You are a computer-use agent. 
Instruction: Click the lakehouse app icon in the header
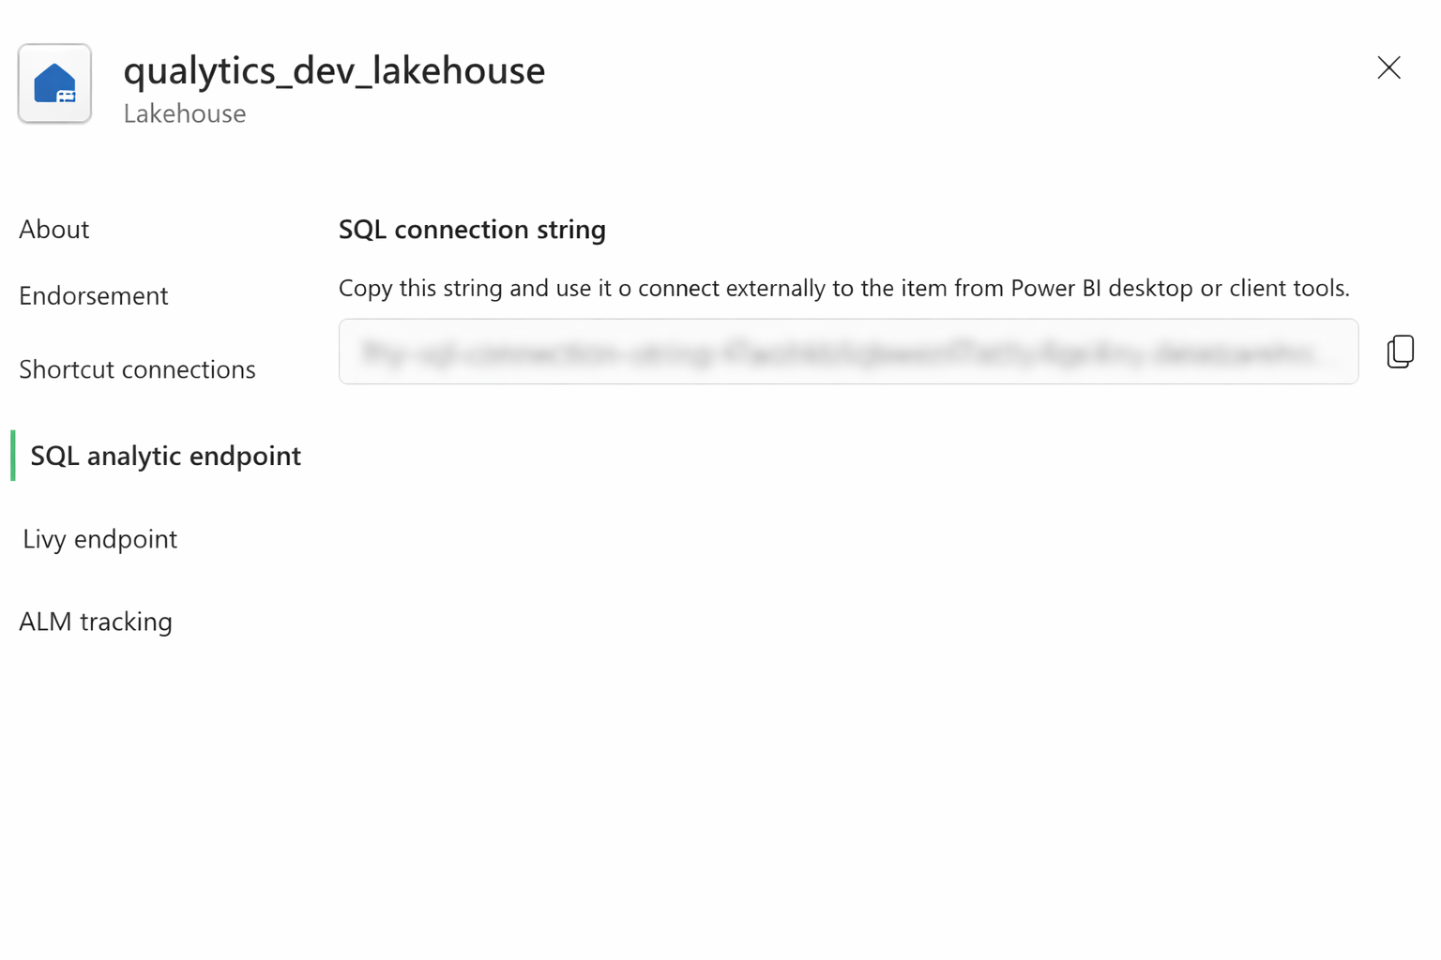point(54,83)
